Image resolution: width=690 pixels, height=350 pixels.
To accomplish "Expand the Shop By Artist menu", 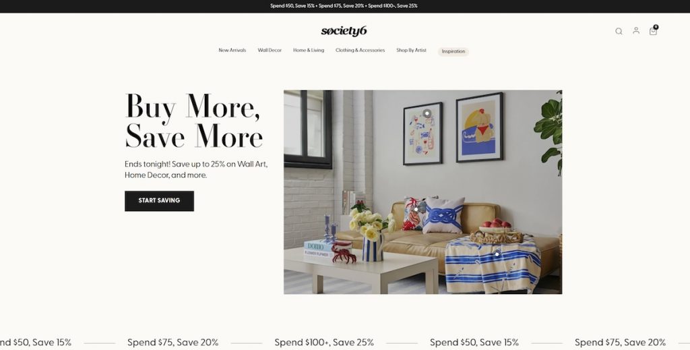I will coord(411,50).
